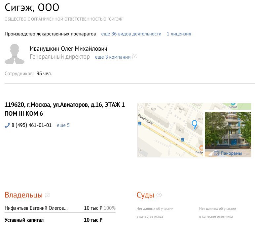Expand 'еще 3 компании' for the director
This screenshot has height=226, width=255.
tap(113, 57)
